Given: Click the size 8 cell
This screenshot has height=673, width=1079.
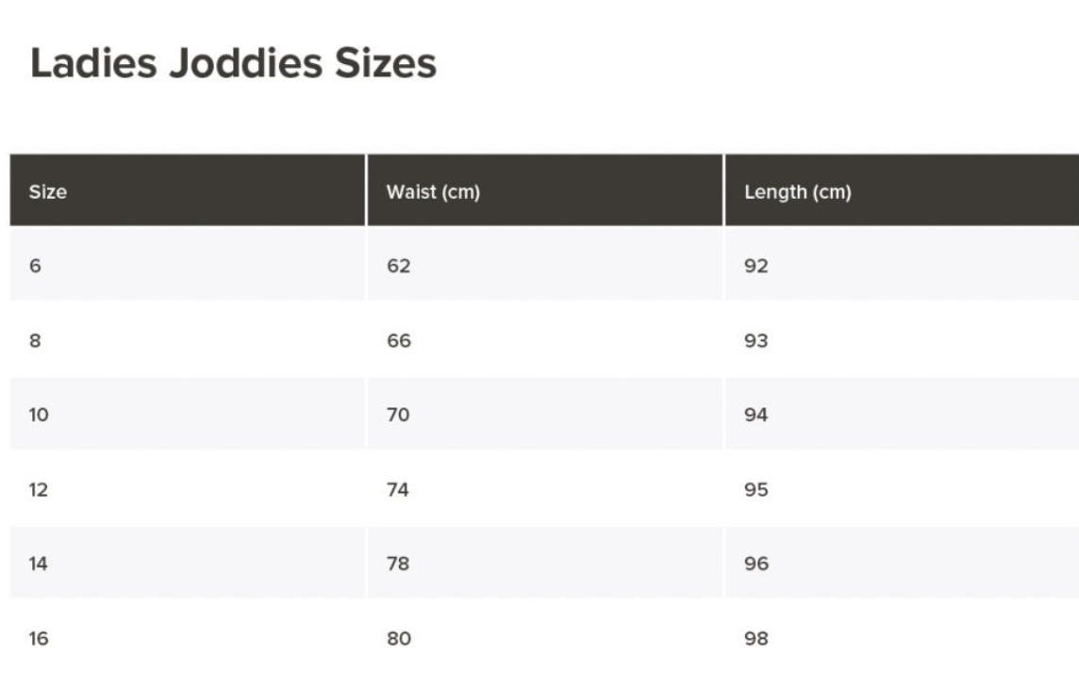Looking at the screenshot, I should 36,340.
